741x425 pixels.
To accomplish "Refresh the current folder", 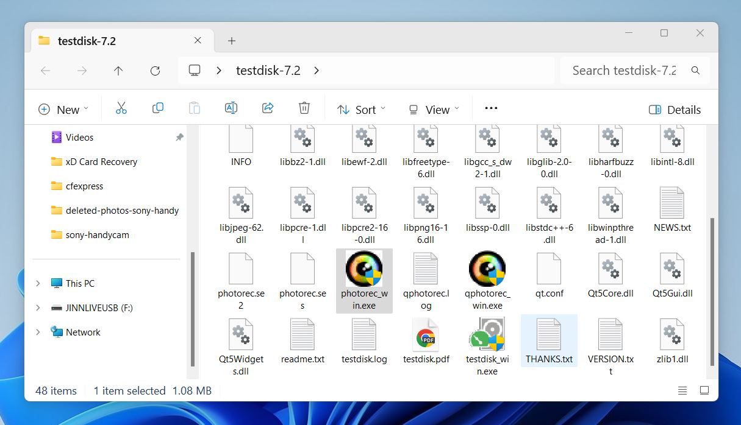I will (x=155, y=71).
